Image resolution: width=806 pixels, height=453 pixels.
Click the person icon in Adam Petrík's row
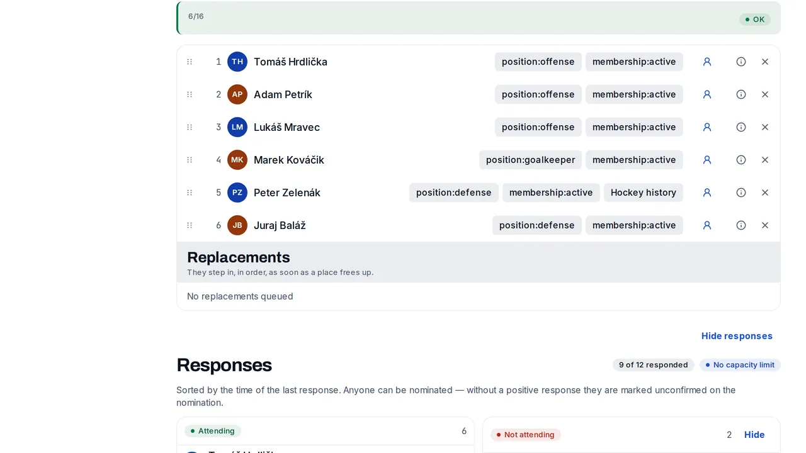click(707, 94)
